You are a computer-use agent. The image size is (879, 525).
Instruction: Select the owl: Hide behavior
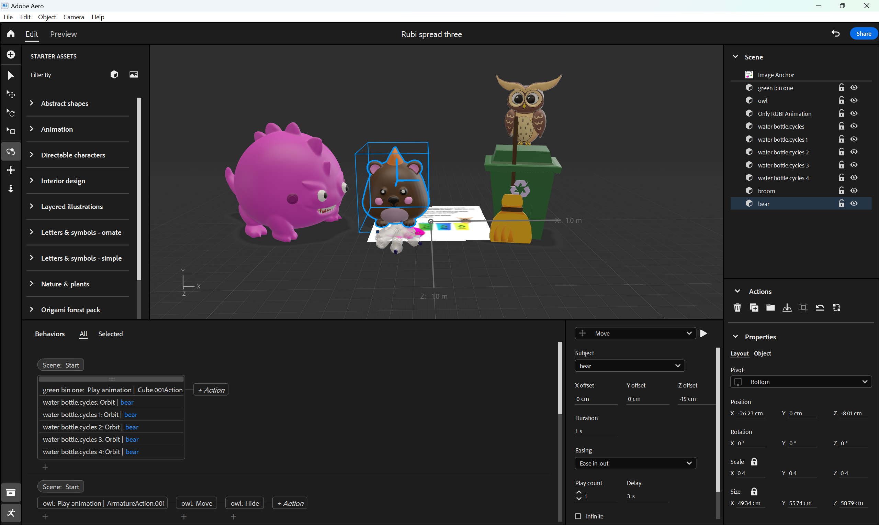click(245, 503)
